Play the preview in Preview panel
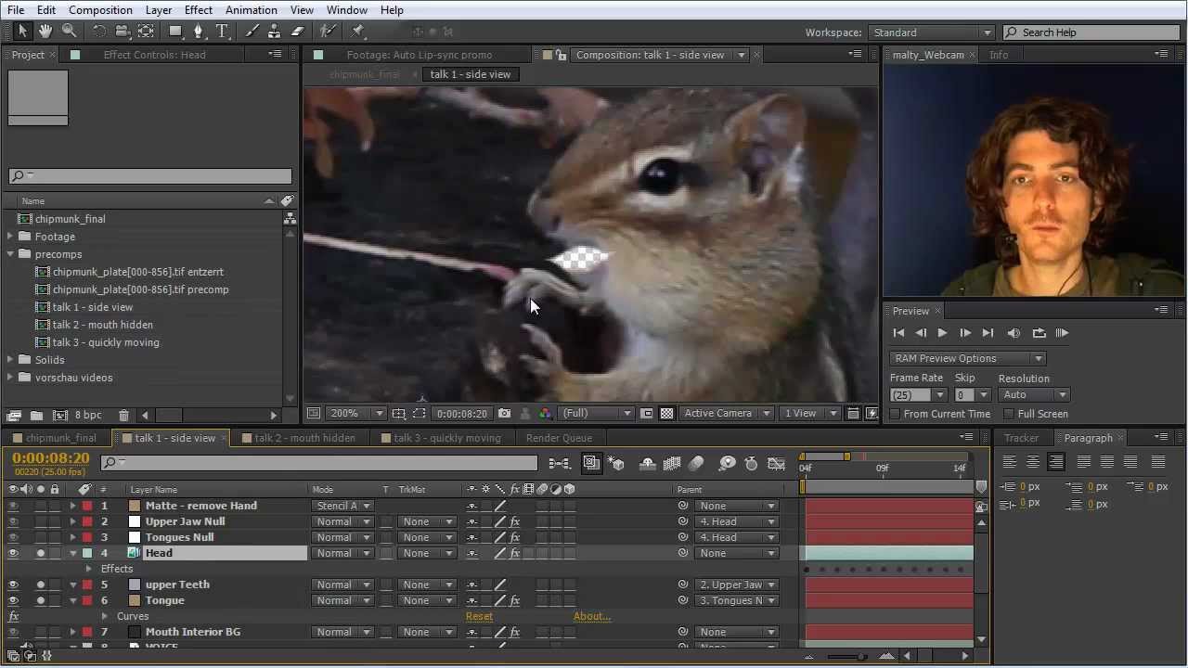The image size is (1188, 668). pos(942,333)
